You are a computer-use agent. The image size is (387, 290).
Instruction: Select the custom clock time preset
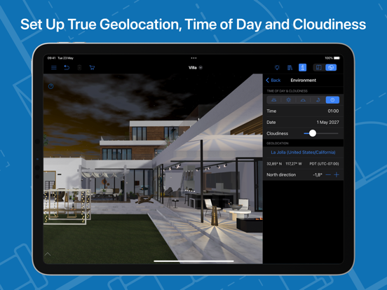(x=332, y=100)
